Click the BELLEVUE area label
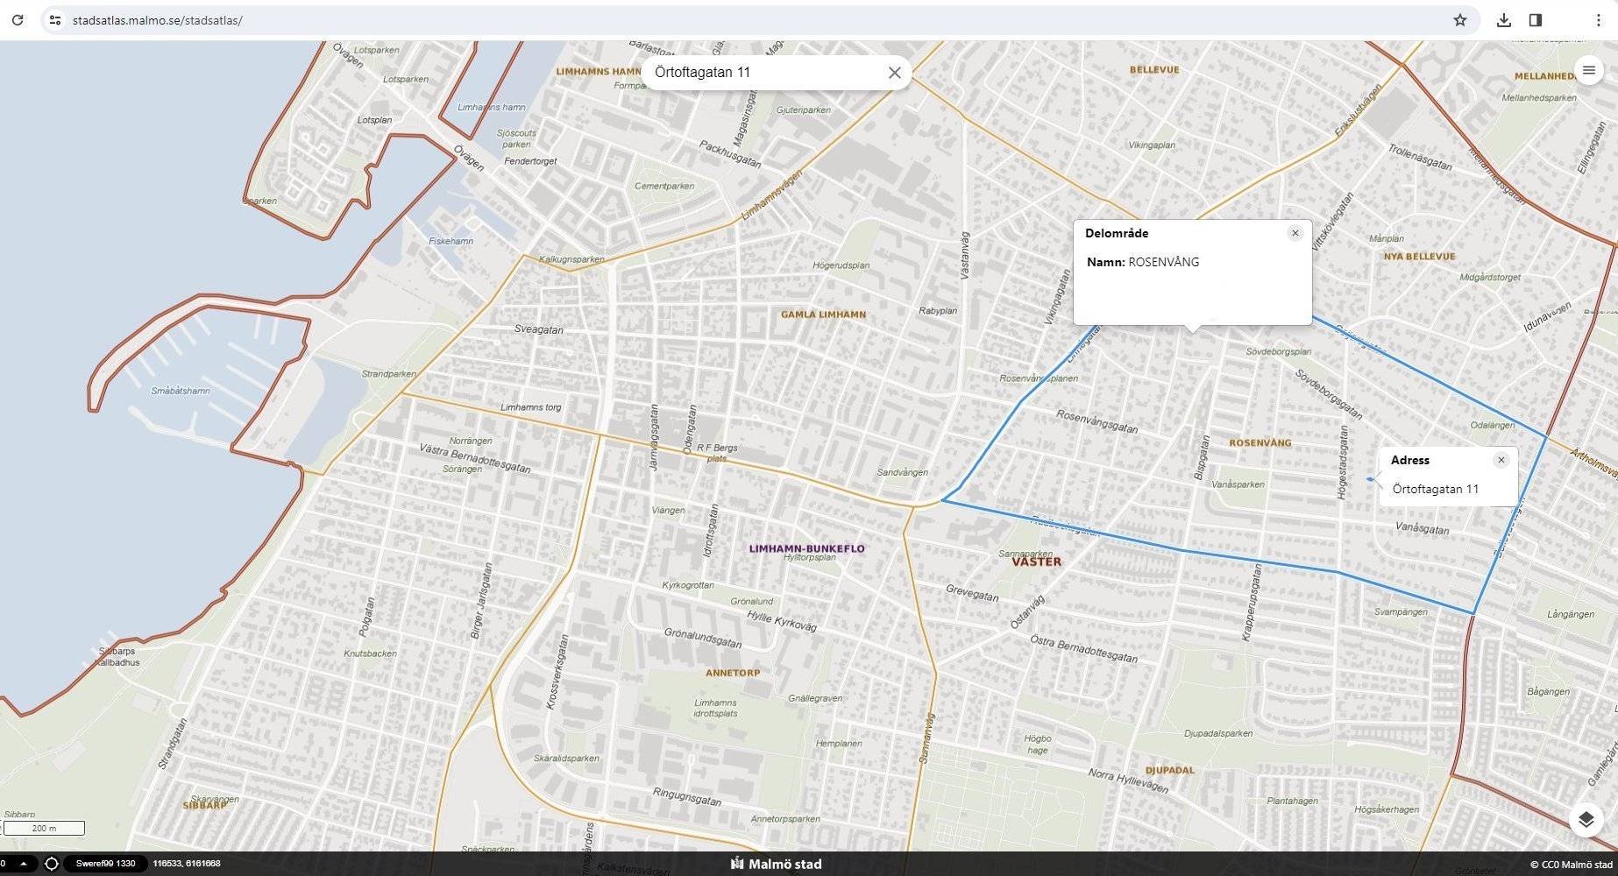This screenshot has width=1618, height=876. (x=1154, y=70)
